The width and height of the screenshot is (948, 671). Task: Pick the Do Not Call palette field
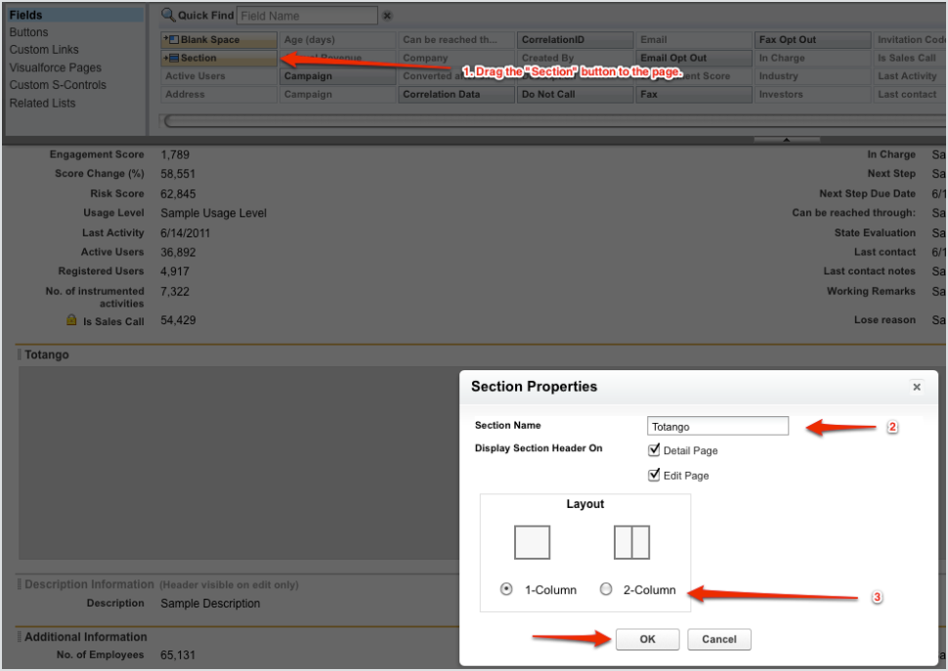575,94
